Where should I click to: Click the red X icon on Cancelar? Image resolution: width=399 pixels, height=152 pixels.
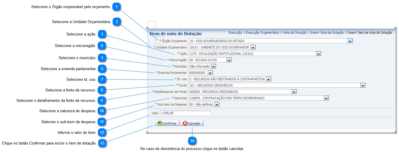point(185,123)
